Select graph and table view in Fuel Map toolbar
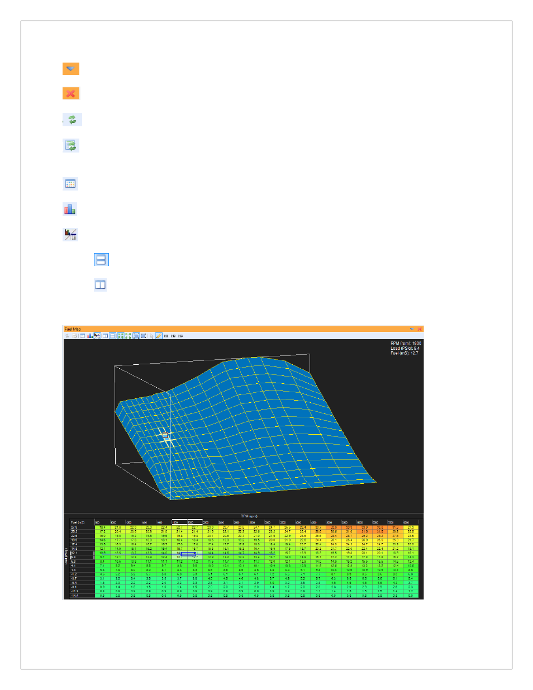Viewport: 533px width, 690px height. [97, 336]
